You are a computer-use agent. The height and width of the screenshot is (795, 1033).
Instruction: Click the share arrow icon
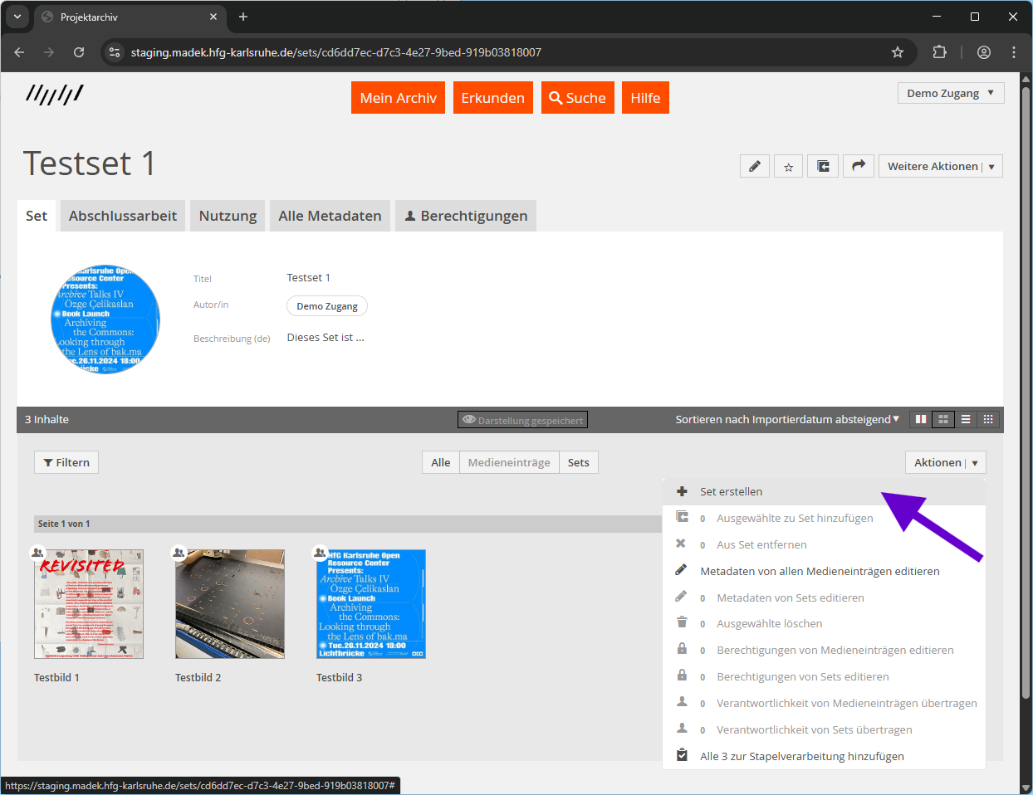[859, 166]
